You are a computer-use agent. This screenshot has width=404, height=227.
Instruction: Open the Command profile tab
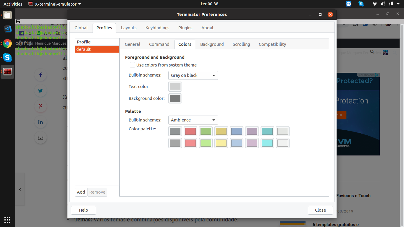coord(159,44)
